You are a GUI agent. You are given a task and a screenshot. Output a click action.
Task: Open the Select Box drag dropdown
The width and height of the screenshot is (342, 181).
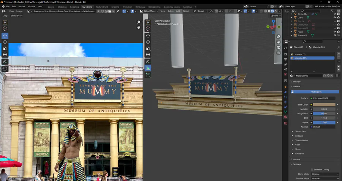17,16
